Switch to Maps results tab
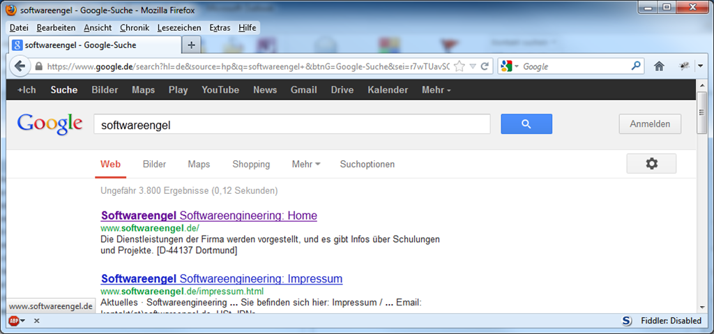The width and height of the screenshot is (714, 334). [x=199, y=165]
